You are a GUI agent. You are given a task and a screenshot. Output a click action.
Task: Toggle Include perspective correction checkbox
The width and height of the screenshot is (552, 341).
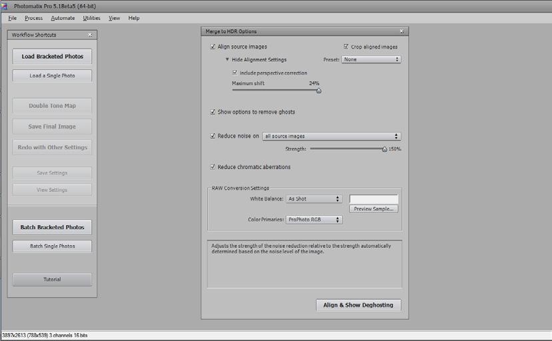[235, 73]
